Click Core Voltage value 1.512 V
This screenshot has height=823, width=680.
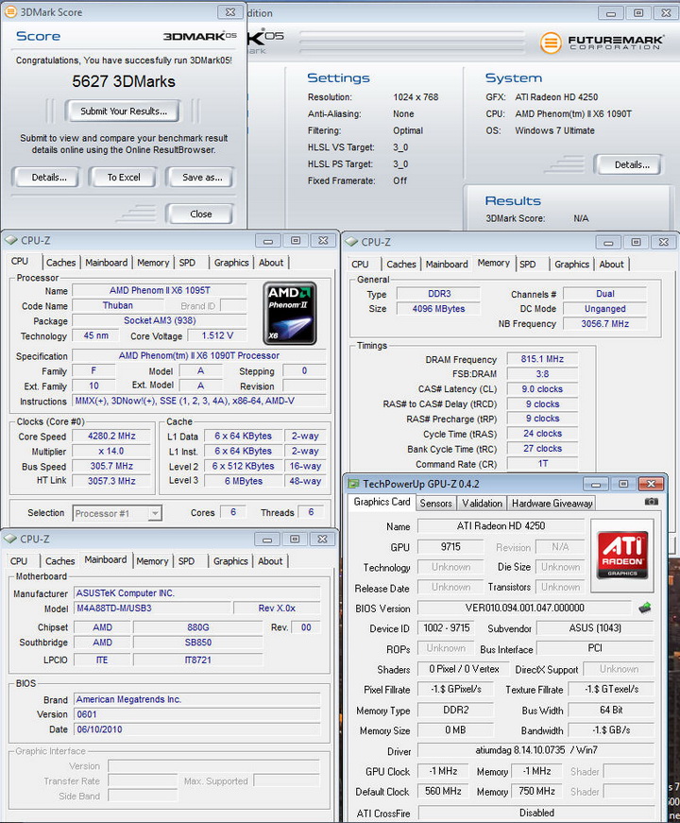point(216,336)
